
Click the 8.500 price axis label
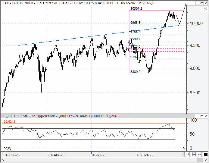[195, 93]
